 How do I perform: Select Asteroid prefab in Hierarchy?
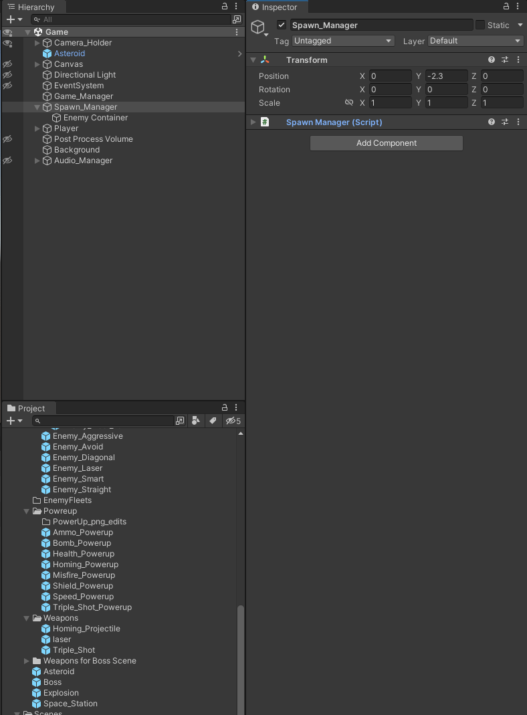[70, 54]
